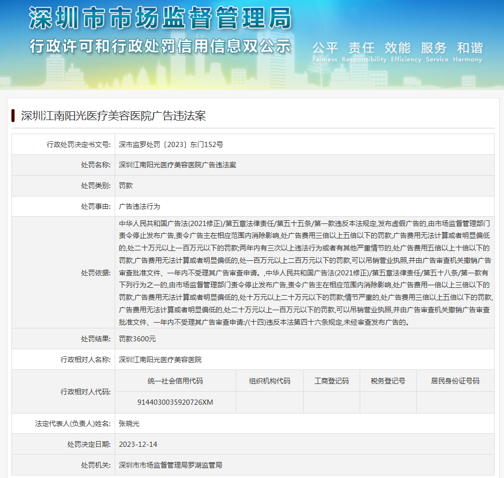
Task: Click the 罚款 penalty type value
Action: [126, 185]
